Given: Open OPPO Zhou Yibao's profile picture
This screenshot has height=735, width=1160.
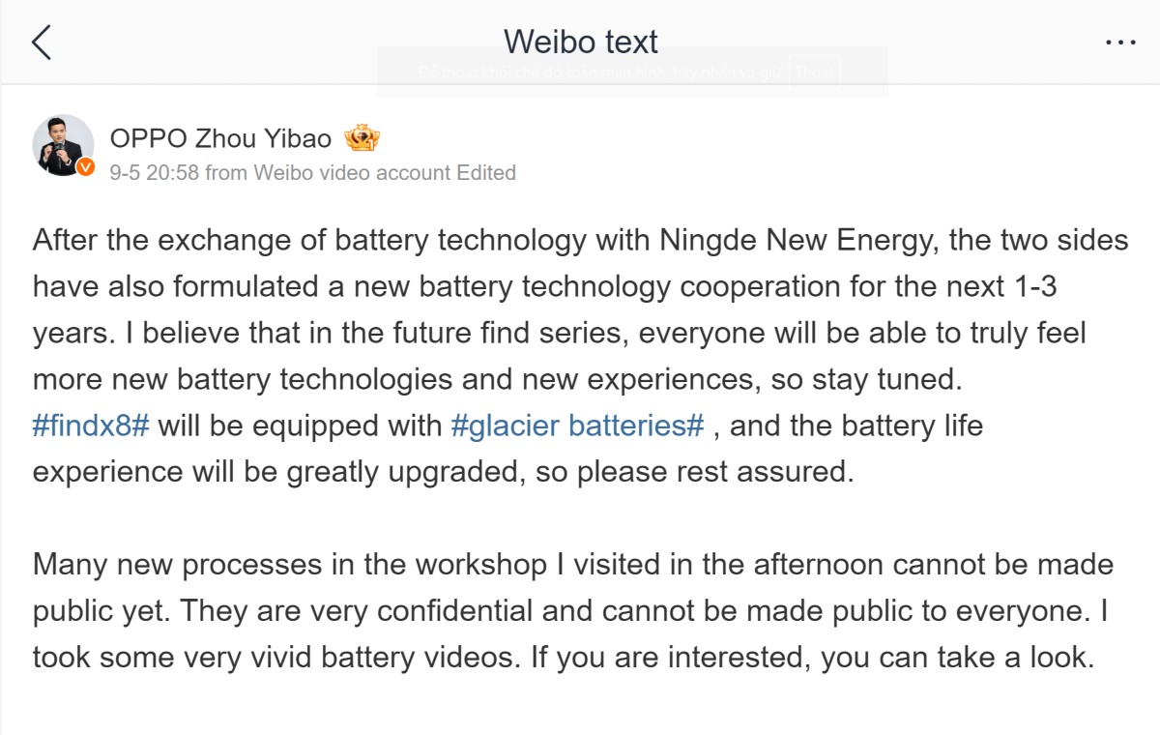Looking at the screenshot, I should pyautogui.click(x=63, y=145).
